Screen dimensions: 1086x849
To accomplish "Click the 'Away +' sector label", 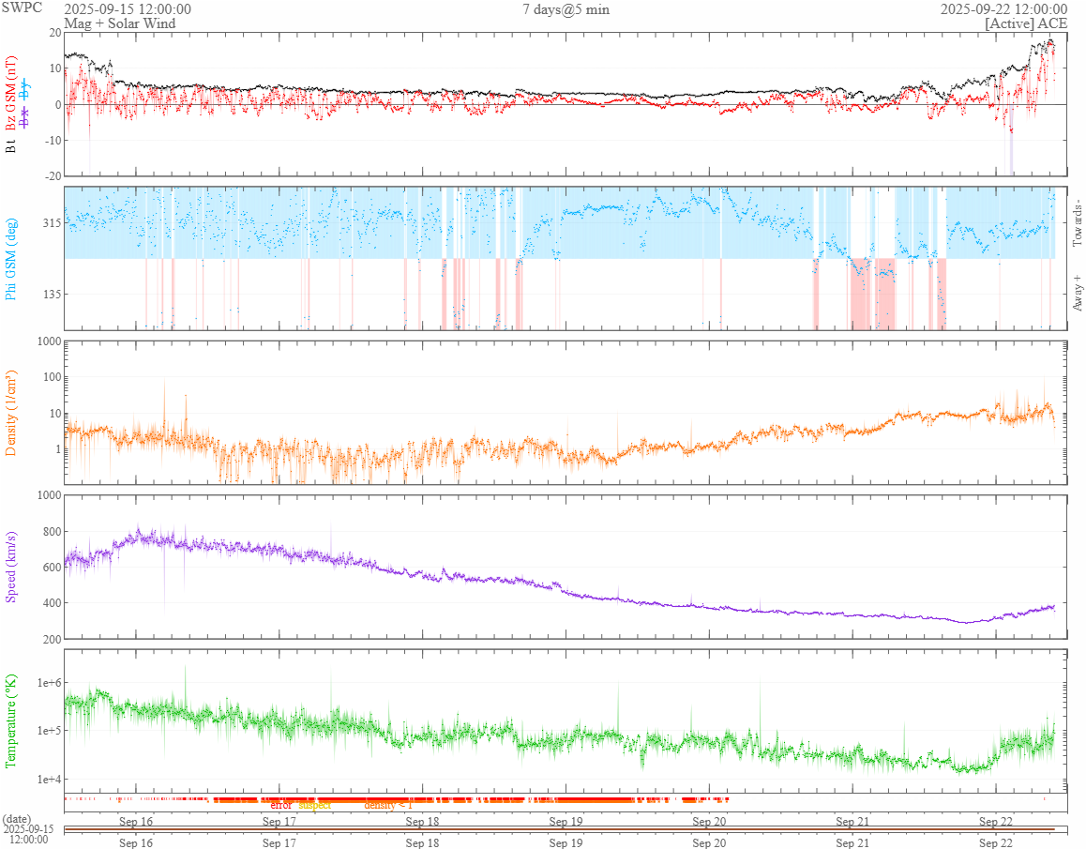I will point(1078,294).
